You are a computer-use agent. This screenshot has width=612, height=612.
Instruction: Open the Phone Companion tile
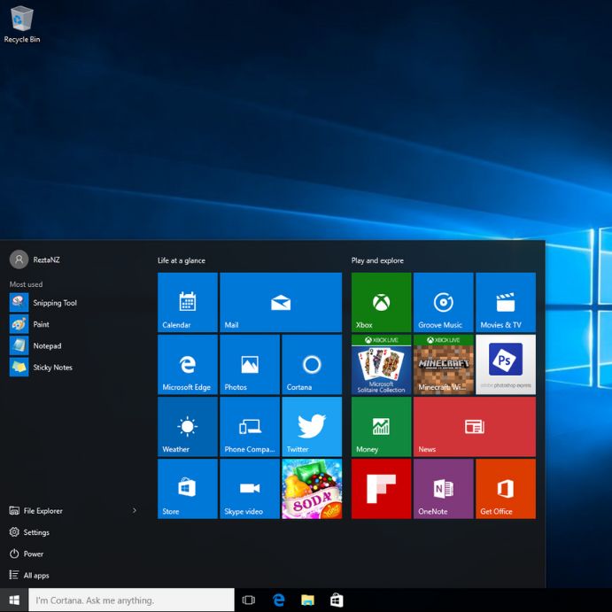click(250, 427)
